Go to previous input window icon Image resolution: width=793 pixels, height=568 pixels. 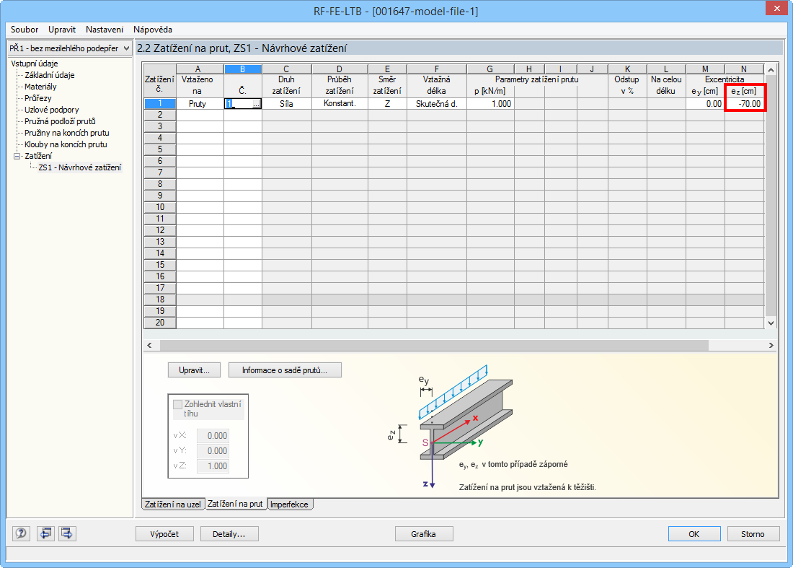pyautogui.click(x=45, y=533)
